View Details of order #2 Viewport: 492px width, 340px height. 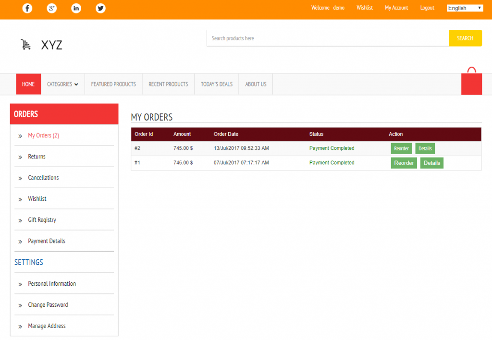click(x=425, y=148)
